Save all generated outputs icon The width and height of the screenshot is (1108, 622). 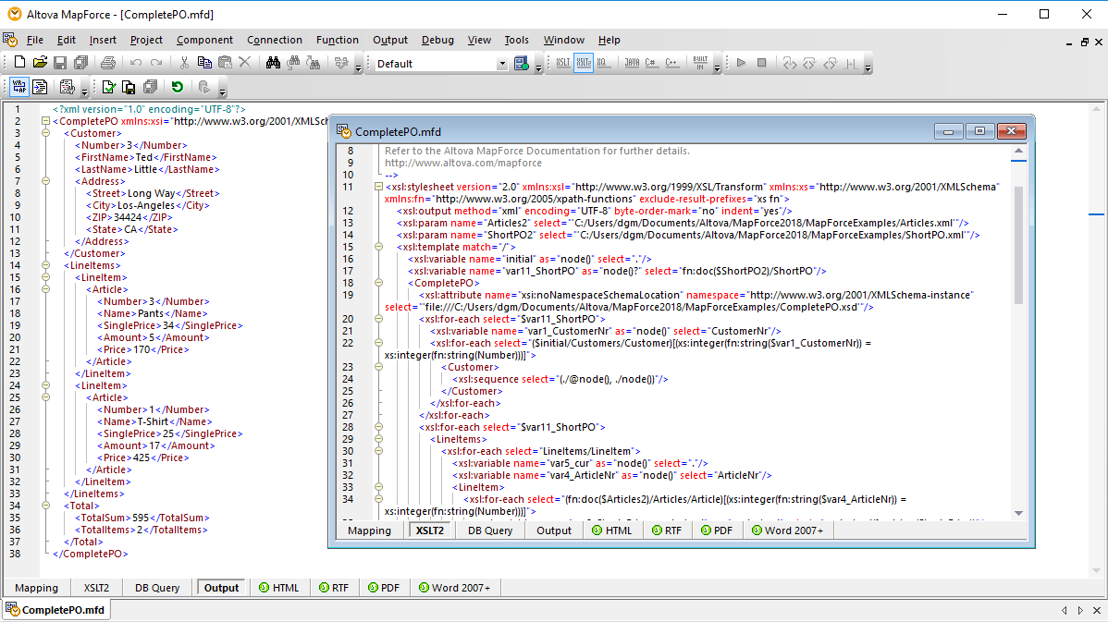point(150,87)
